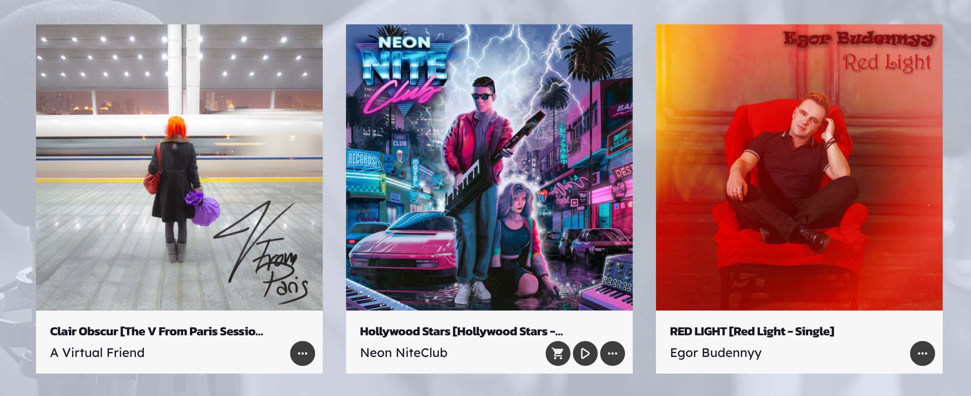Play the Hollywood Stars track

pyautogui.click(x=585, y=353)
